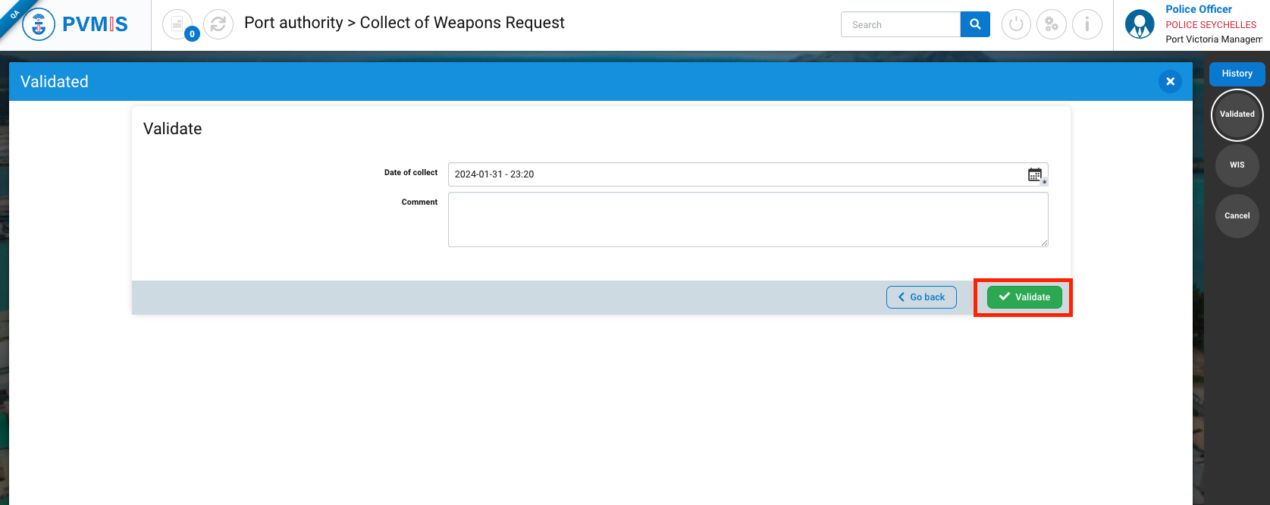Open the gears settings icon
1270x505 pixels.
tap(1051, 24)
